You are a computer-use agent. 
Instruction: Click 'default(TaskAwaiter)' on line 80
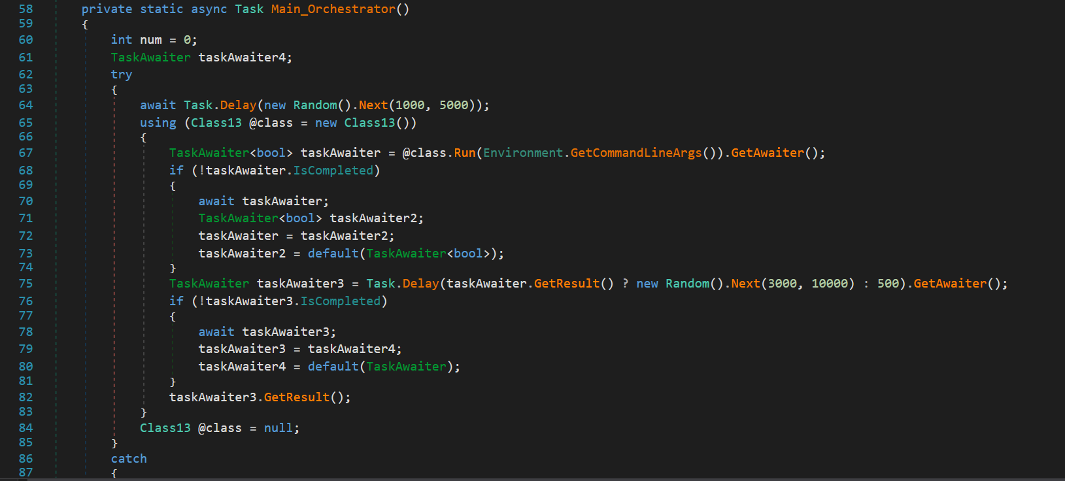(x=380, y=367)
